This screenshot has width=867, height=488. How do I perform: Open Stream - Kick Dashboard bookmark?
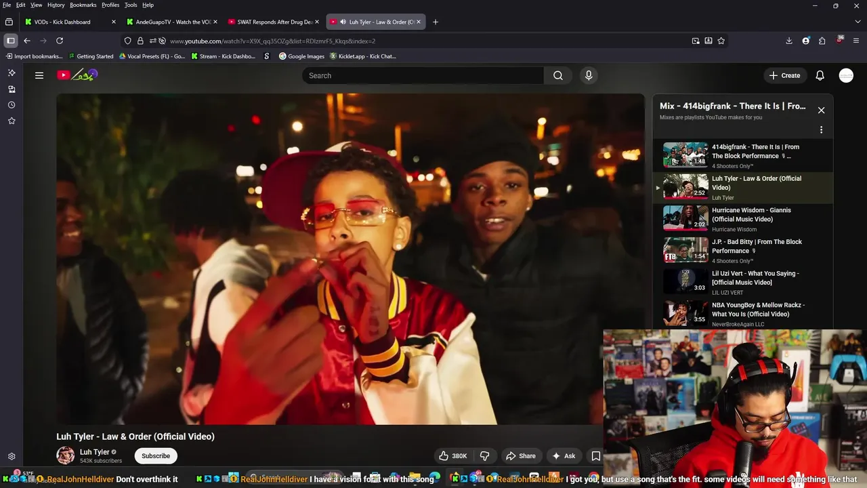point(224,56)
